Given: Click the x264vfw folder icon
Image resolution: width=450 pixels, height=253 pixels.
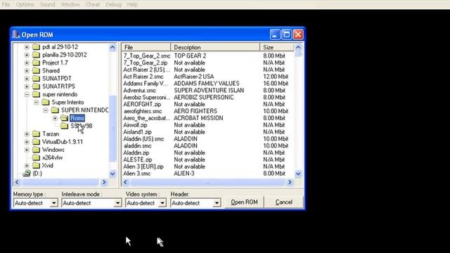Looking at the screenshot, I should pyautogui.click(x=36, y=157).
